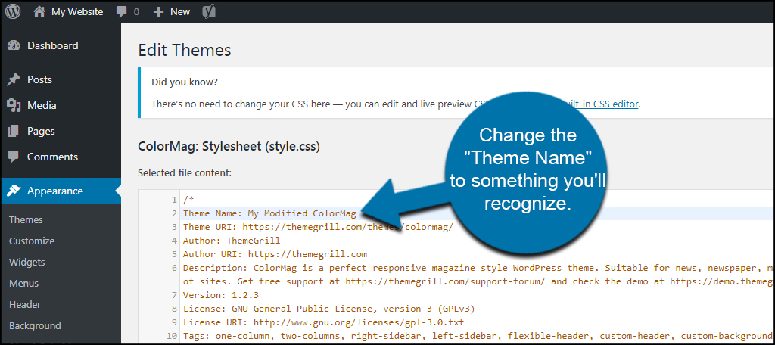The height and width of the screenshot is (345, 775).
Task: Go to Dashboard in sidebar
Action: point(52,45)
